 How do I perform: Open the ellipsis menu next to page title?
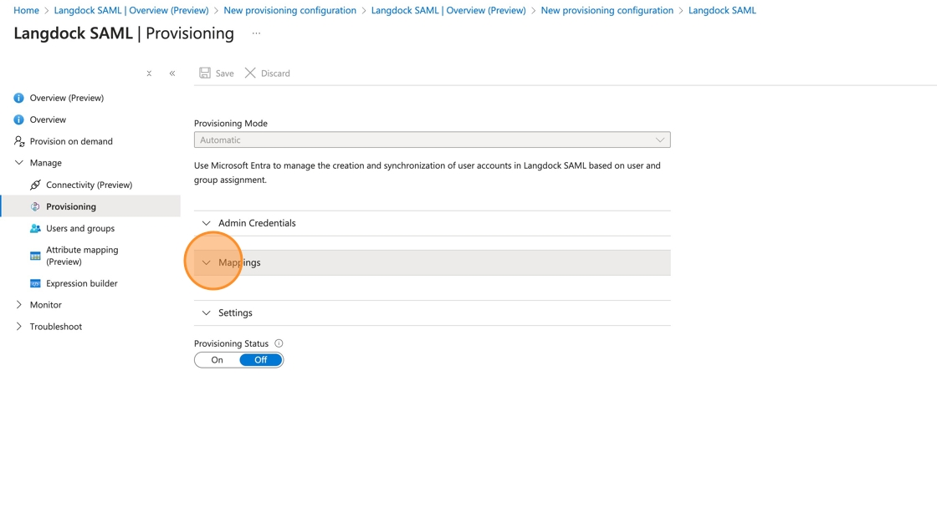(256, 33)
